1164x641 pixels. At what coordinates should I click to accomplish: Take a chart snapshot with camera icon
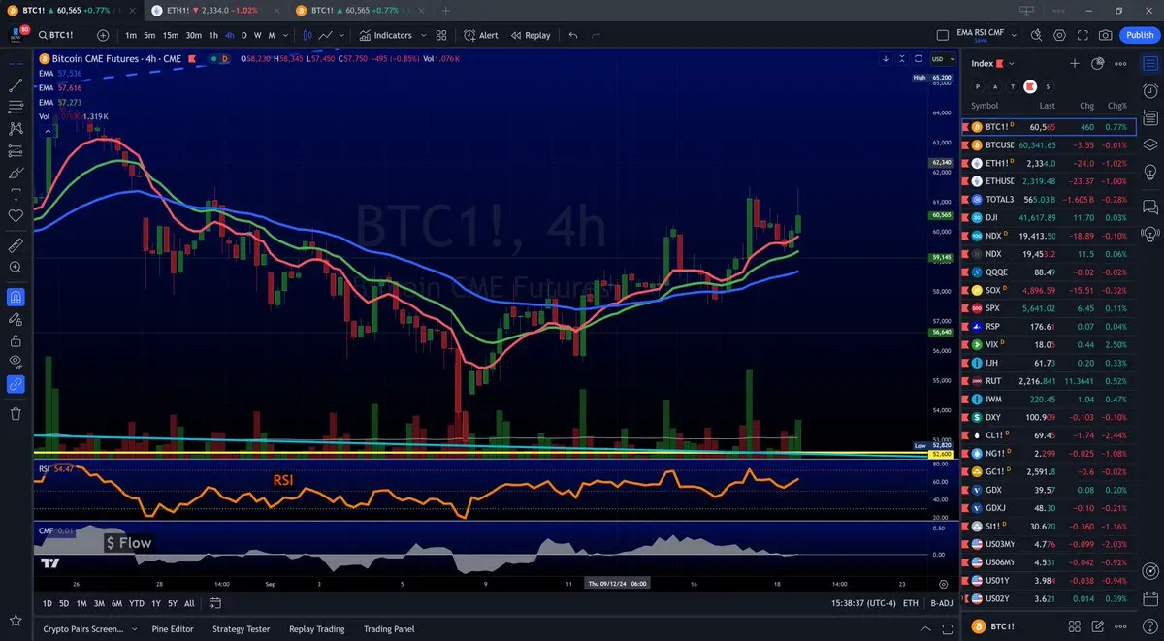pos(1105,35)
